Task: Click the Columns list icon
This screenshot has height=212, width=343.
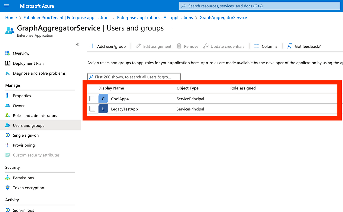Action: coord(257,46)
